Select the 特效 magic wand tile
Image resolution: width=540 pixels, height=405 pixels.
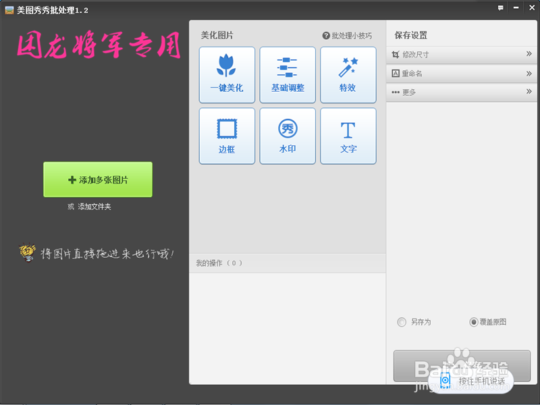click(x=348, y=75)
